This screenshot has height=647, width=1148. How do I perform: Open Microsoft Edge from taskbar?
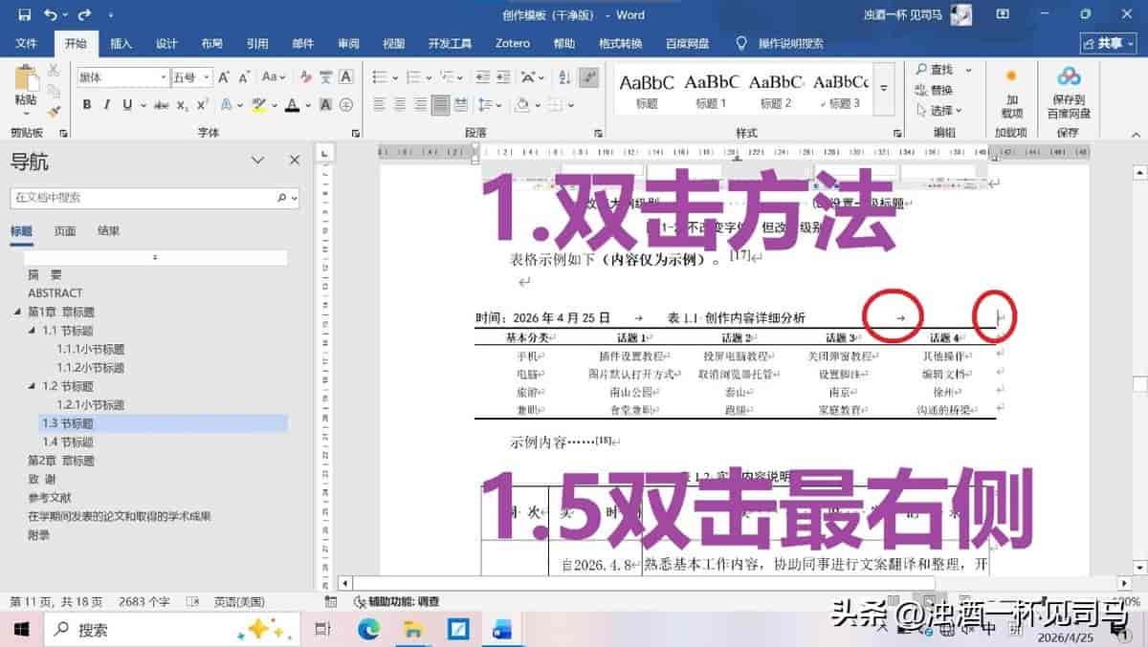[368, 629]
